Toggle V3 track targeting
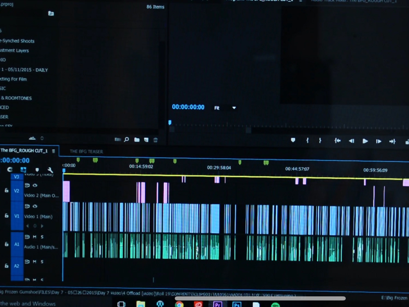The width and height of the screenshot is (409, 307). coord(17,177)
